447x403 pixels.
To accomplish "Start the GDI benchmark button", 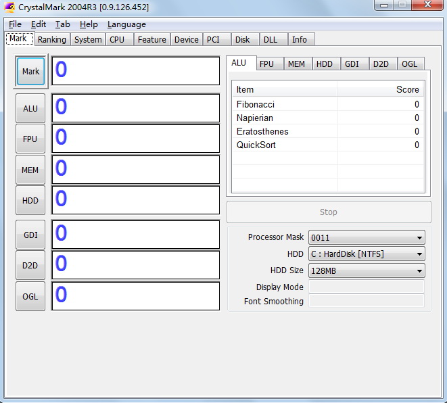I will pos(30,235).
